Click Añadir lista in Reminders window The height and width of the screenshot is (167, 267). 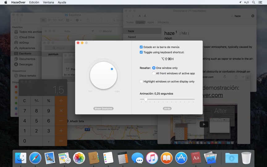point(75,121)
